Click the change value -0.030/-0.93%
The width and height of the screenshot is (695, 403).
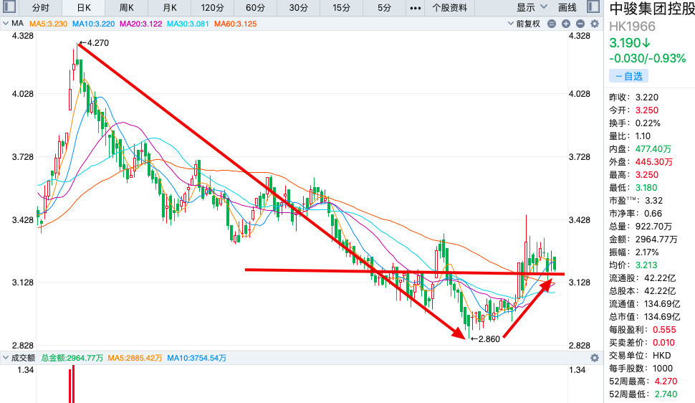(x=648, y=58)
